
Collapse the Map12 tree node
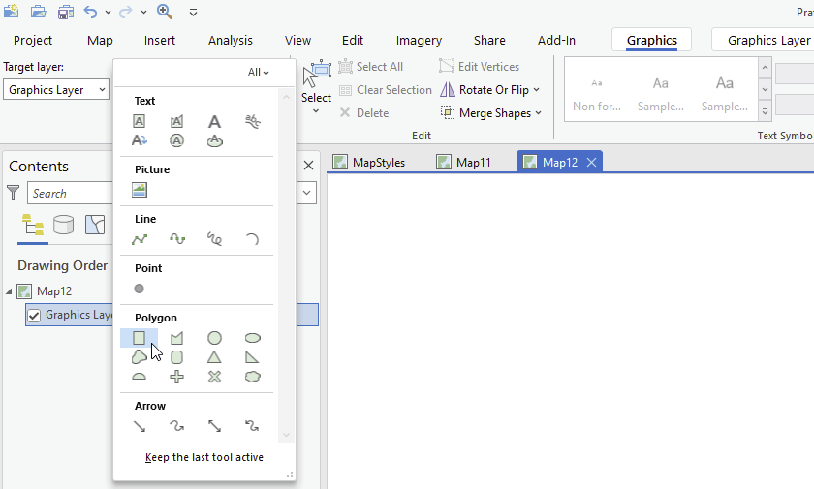10,290
